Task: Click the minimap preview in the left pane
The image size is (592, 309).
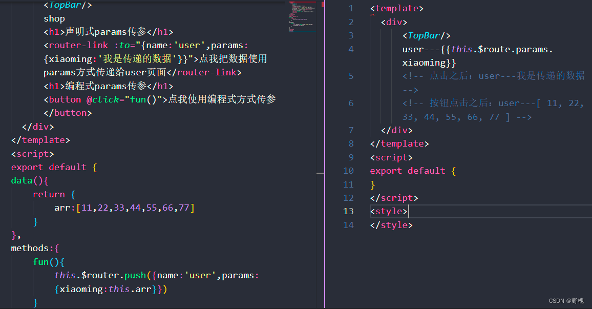Action: click(x=303, y=16)
